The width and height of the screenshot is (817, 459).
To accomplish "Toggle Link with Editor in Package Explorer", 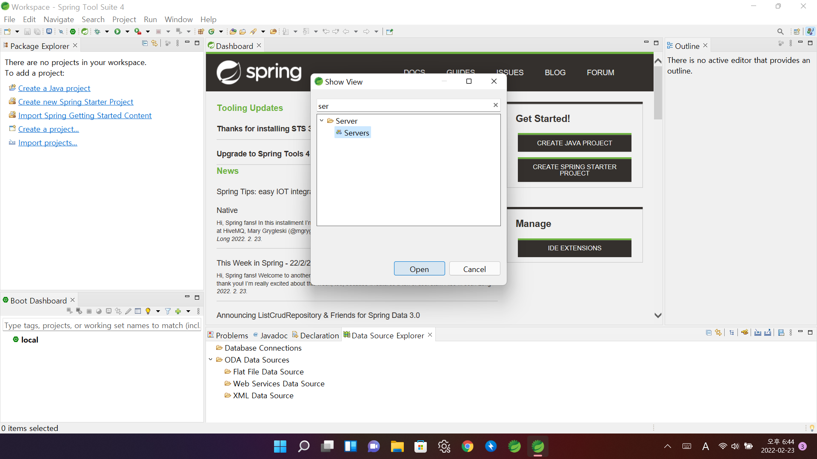I will click(154, 43).
